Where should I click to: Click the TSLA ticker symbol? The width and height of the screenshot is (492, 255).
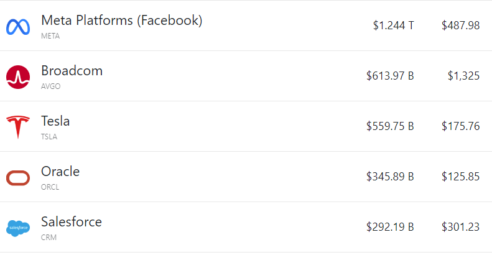point(49,137)
